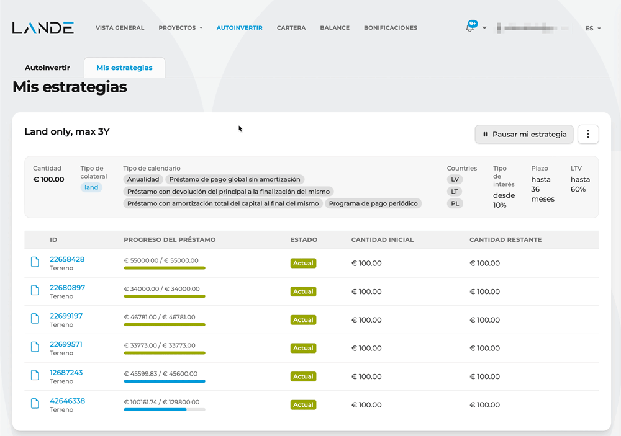Screen dimensions: 621x436
Task: Click the land collateral tag
Action: [91, 187]
